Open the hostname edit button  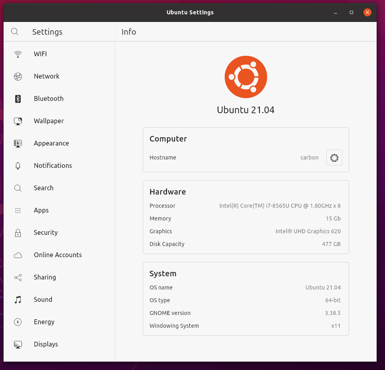tap(334, 157)
